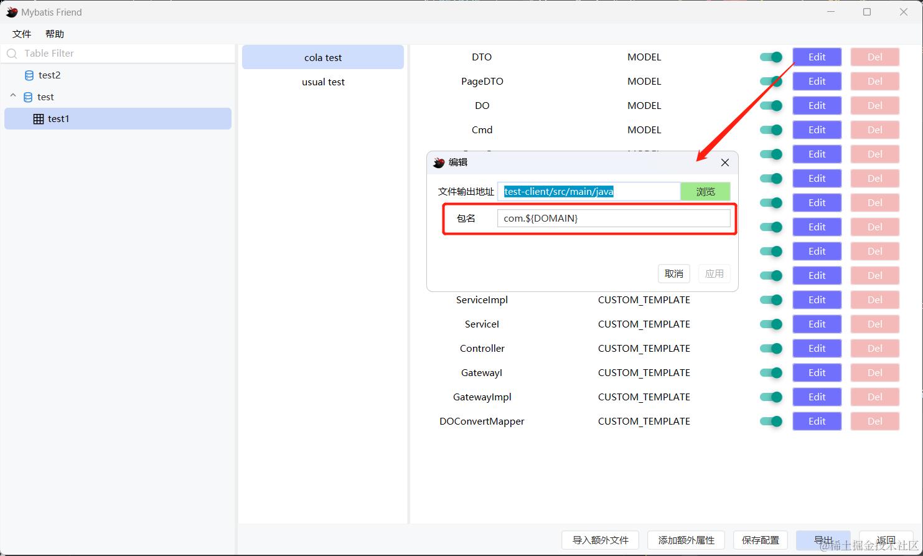The image size is (923, 556).
Task: Toggle the Controller row switch
Action: tap(771, 349)
